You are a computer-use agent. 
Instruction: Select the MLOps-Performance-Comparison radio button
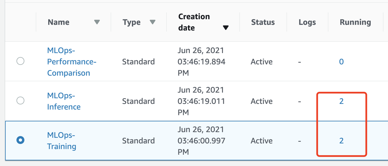tap(20, 61)
